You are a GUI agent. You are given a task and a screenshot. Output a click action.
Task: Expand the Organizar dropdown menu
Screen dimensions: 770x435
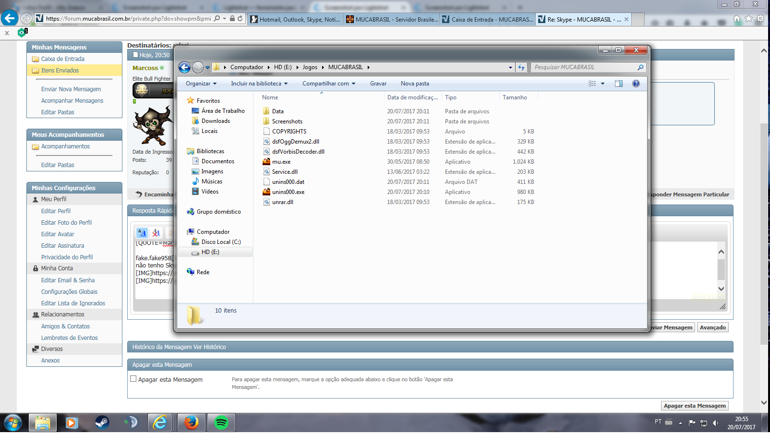201,84
